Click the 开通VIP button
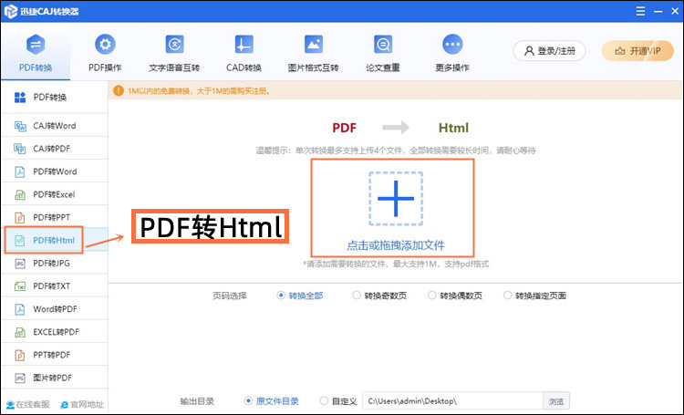Screen dimensions: 684x415 point(637,50)
